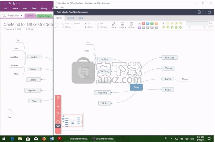Open the OneMind File menu
The height and width of the screenshot is (142, 215).
point(56,7)
